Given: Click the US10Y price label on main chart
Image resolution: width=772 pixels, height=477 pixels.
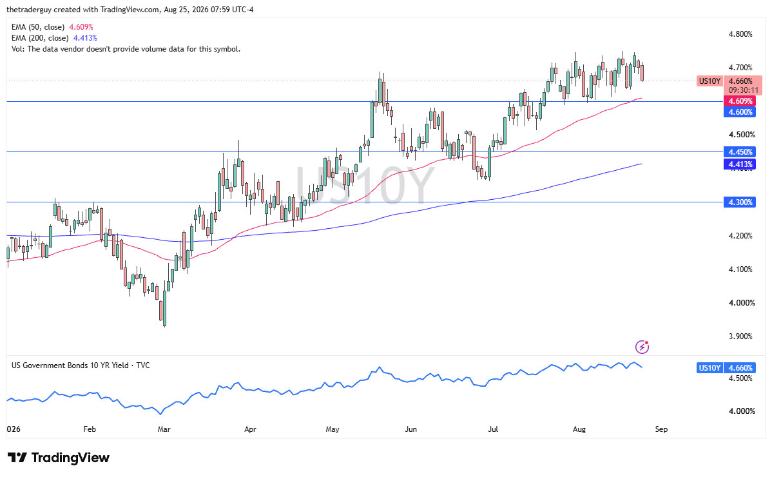Looking at the screenshot, I should pos(709,81).
